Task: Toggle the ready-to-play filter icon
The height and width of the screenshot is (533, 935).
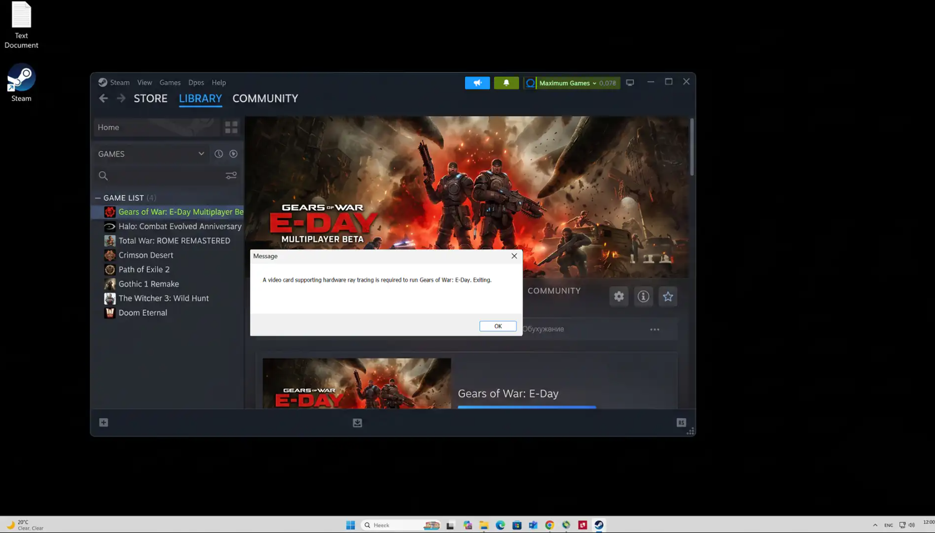Action: [234, 154]
